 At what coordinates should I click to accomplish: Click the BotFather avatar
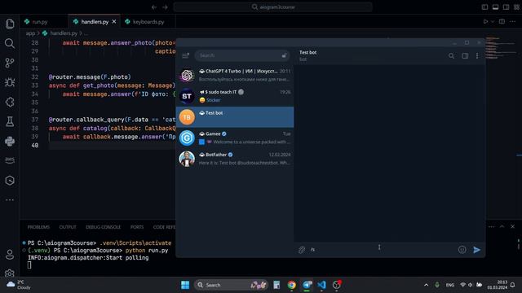[x=187, y=159]
